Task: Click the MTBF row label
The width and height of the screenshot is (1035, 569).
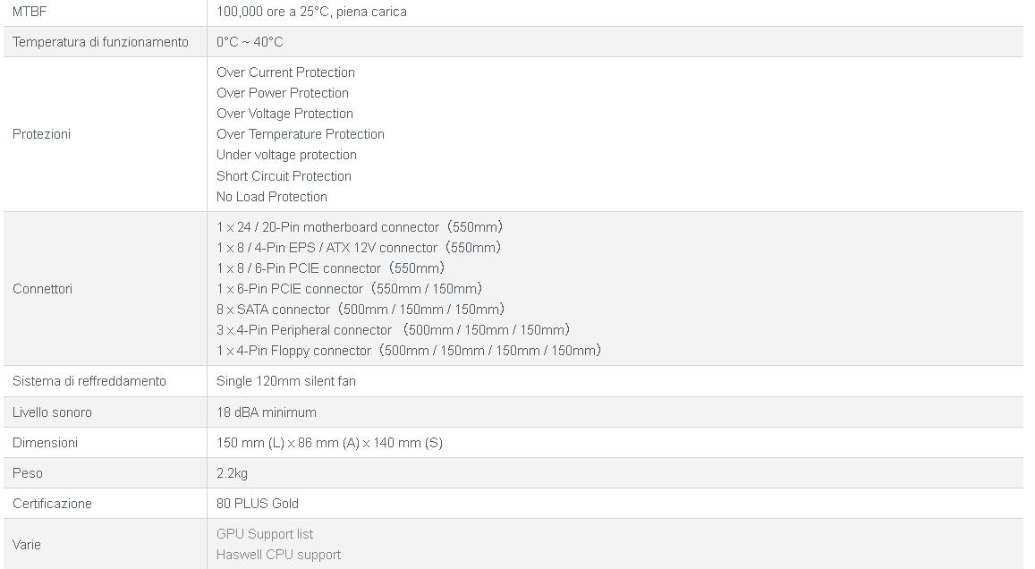Action: (29, 12)
